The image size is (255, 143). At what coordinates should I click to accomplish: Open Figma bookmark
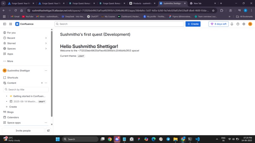point(180,16)
